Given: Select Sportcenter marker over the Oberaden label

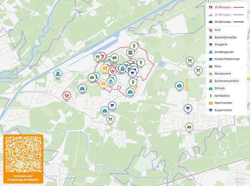Looking at the screenshot, I should (103, 84).
